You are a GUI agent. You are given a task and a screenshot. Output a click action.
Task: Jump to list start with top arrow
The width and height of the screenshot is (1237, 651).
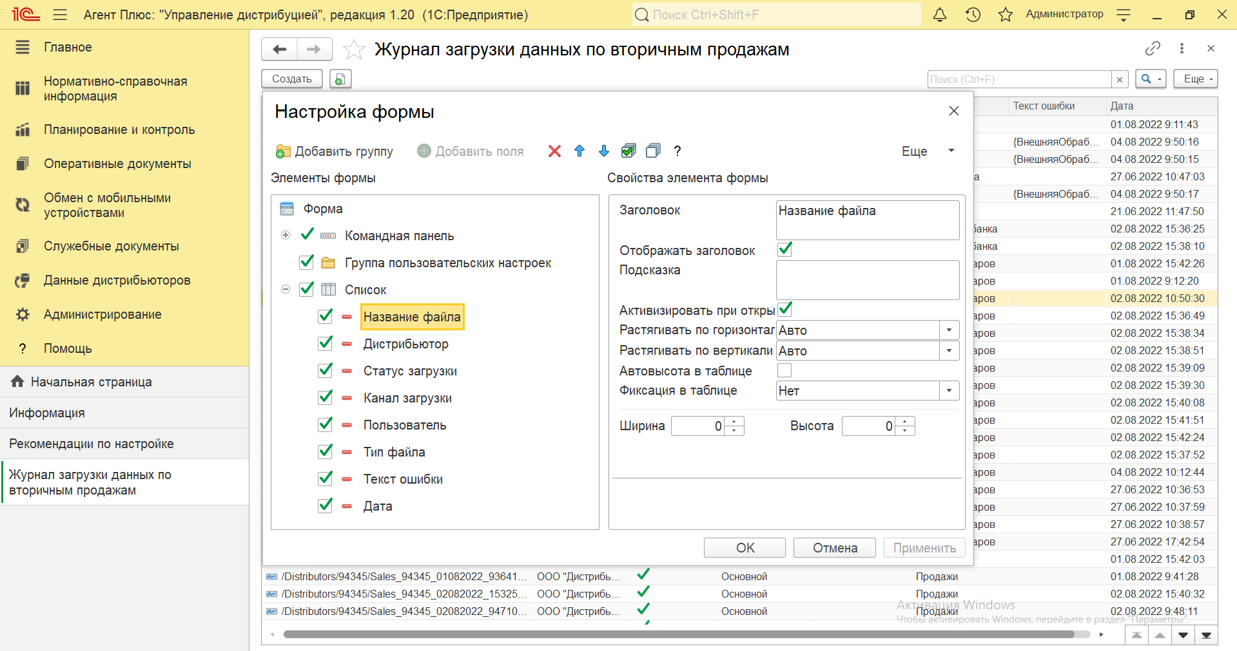pyautogui.click(x=1136, y=635)
